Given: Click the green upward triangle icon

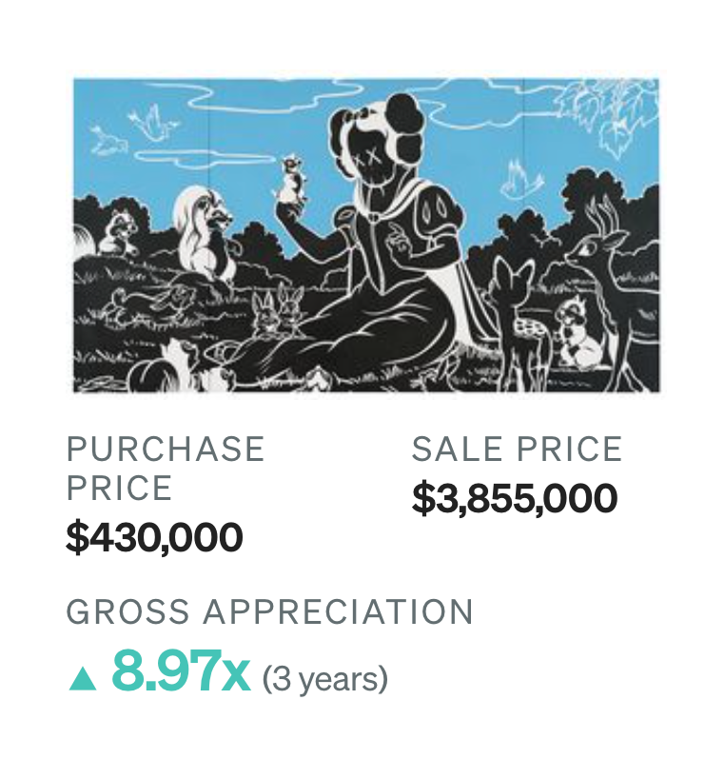Looking at the screenshot, I should pos(83,677).
